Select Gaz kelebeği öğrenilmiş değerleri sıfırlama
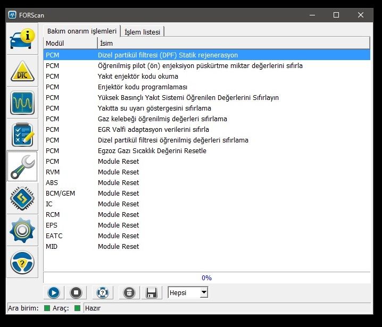The width and height of the screenshot is (382, 327). (207, 119)
